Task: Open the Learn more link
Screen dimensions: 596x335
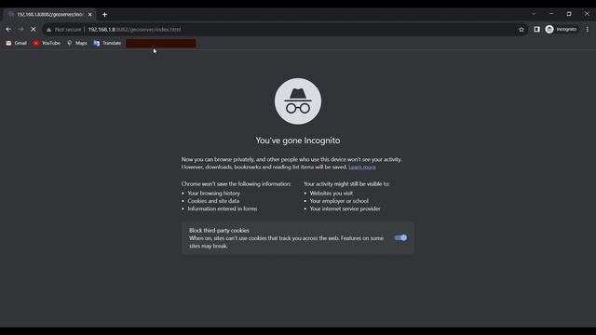Action: tap(362, 167)
